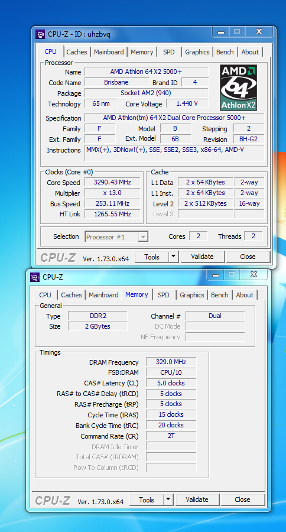Viewport: 286px width, 532px height.
Task: Click Validate button in lower CPU-Z window
Action: click(x=197, y=499)
